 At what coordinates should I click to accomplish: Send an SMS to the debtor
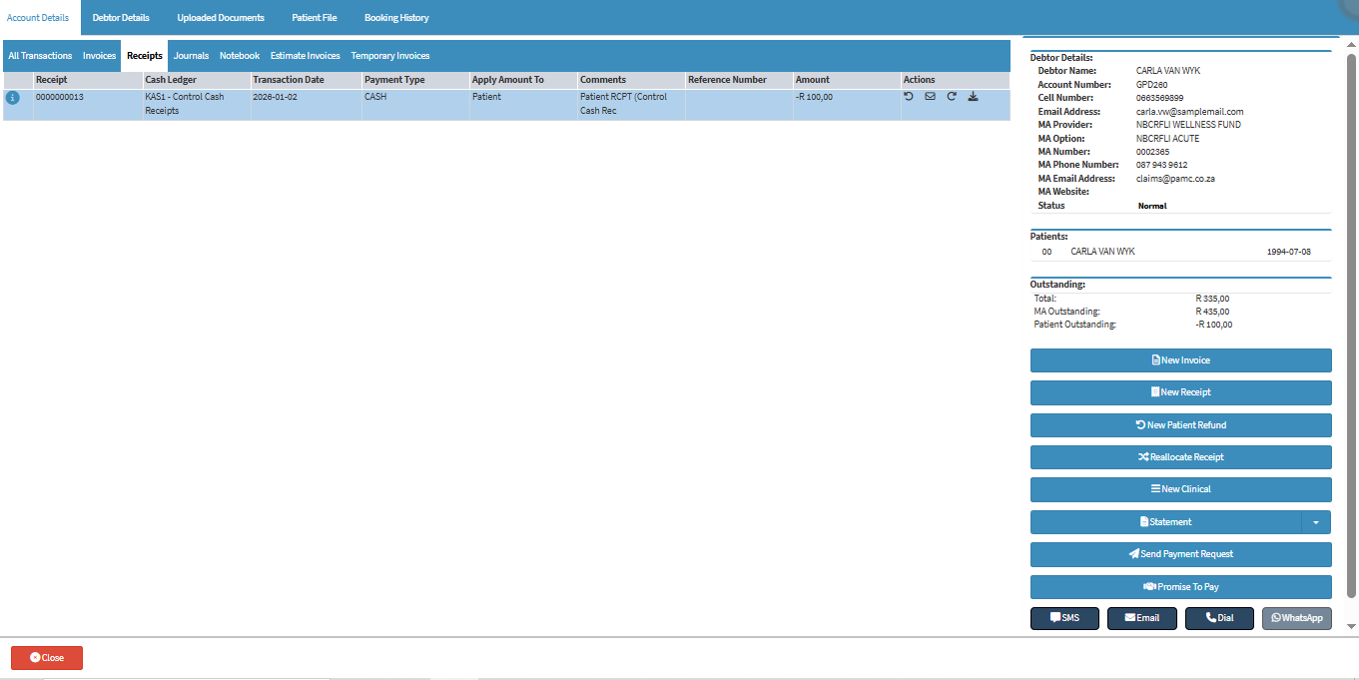pos(1064,618)
